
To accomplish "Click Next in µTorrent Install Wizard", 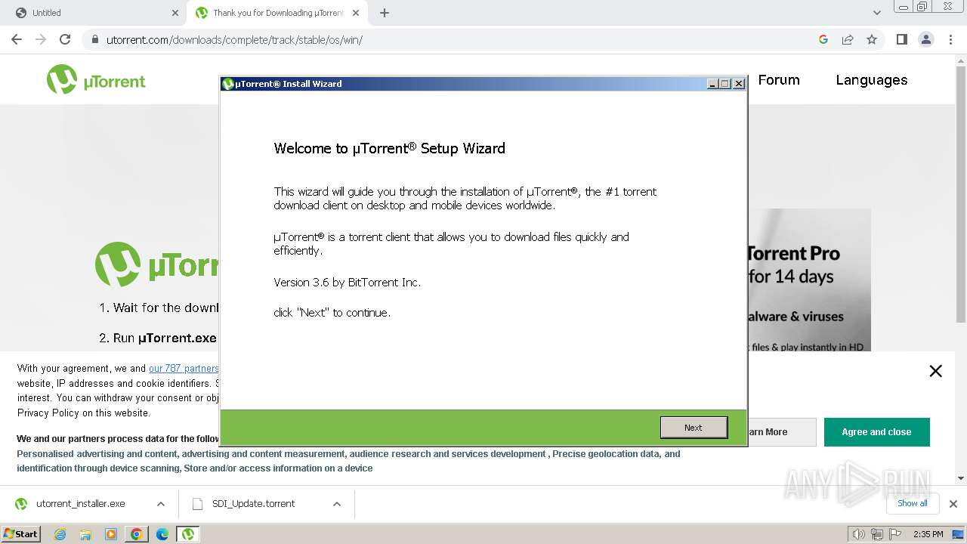I will pos(694,427).
